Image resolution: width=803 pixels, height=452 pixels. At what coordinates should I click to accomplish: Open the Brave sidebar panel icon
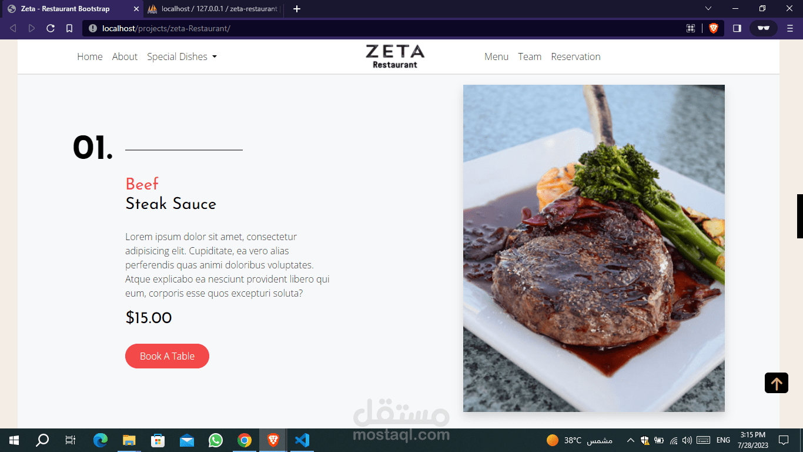tap(737, 28)
